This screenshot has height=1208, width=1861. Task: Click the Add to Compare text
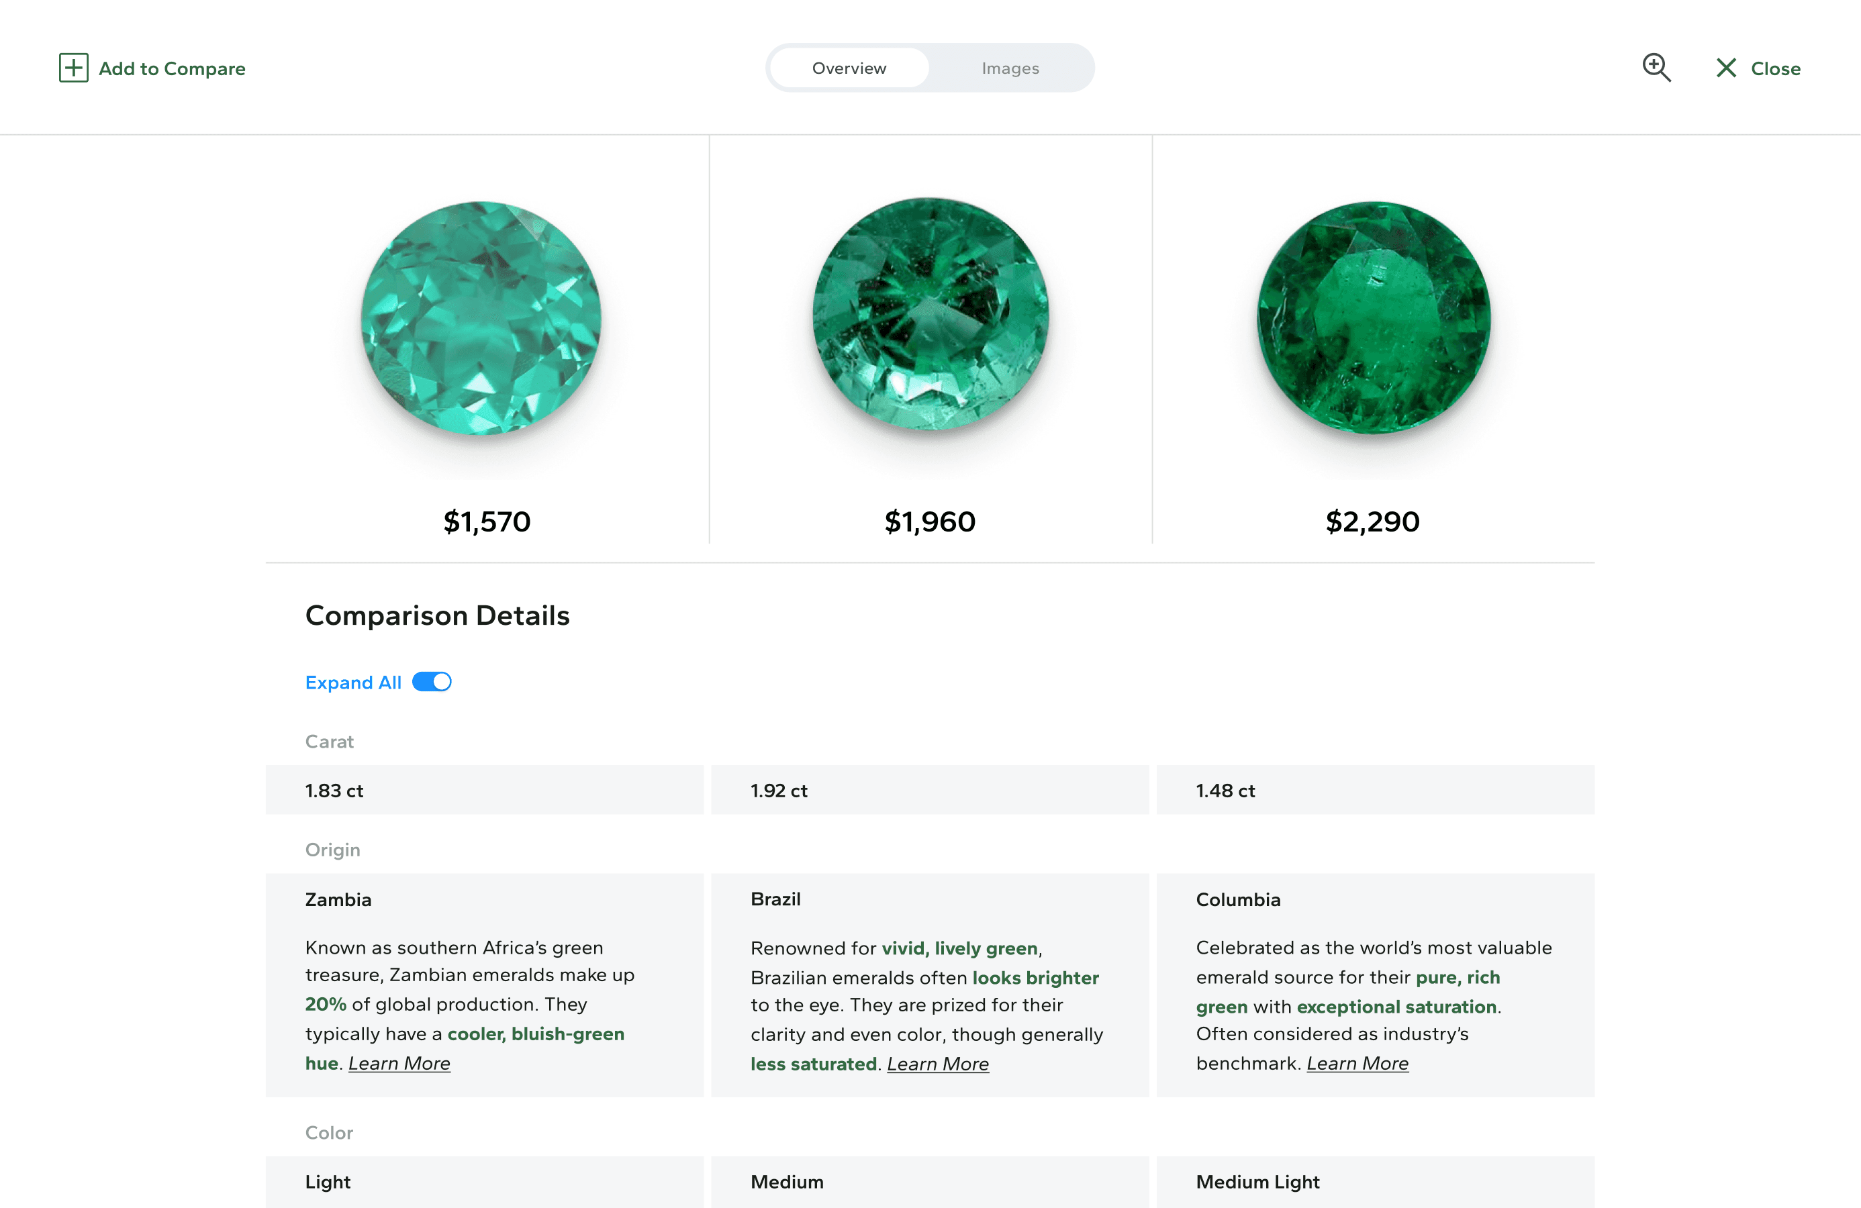click(172, 69)
